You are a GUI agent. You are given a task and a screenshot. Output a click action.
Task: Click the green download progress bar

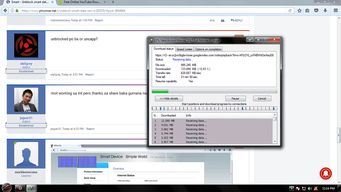[x=215, y=91]
